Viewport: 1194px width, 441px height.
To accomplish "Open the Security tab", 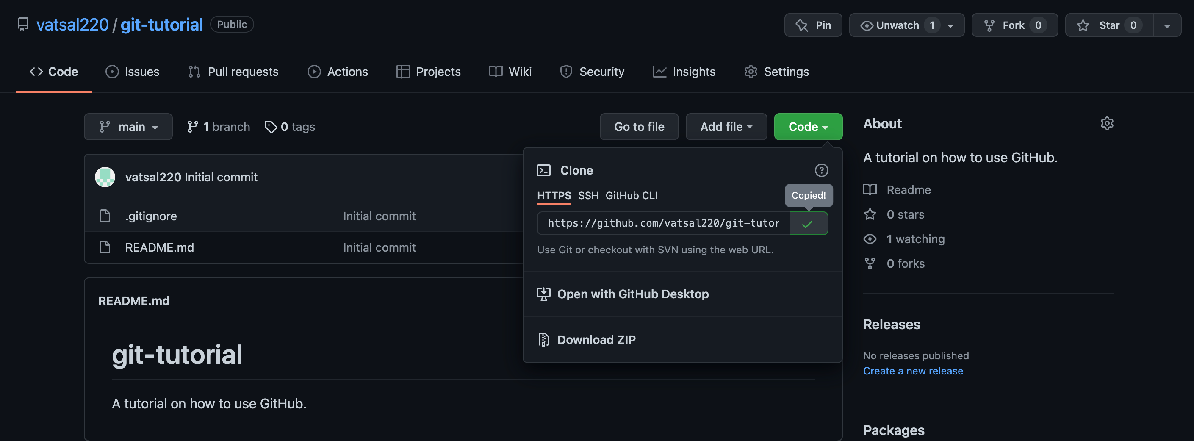I will [592, 72].
